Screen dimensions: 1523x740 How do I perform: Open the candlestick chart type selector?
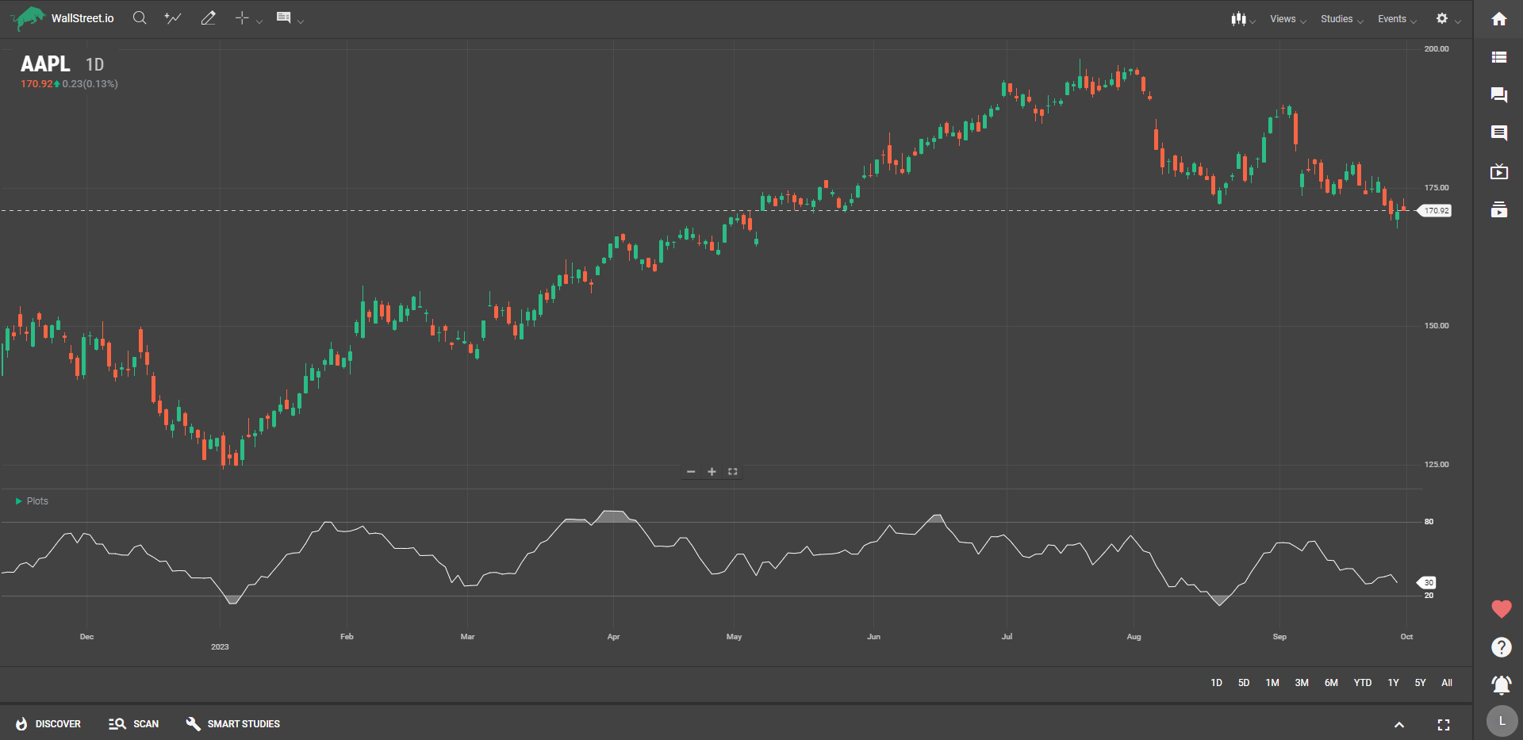(1238, 18)
